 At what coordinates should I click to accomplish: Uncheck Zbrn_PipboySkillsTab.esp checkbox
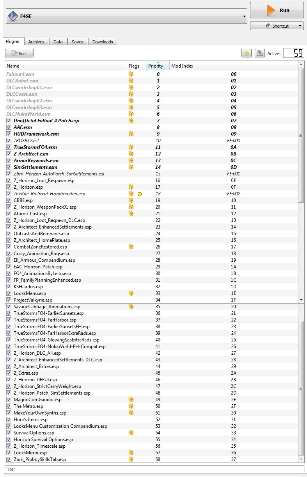9,459
